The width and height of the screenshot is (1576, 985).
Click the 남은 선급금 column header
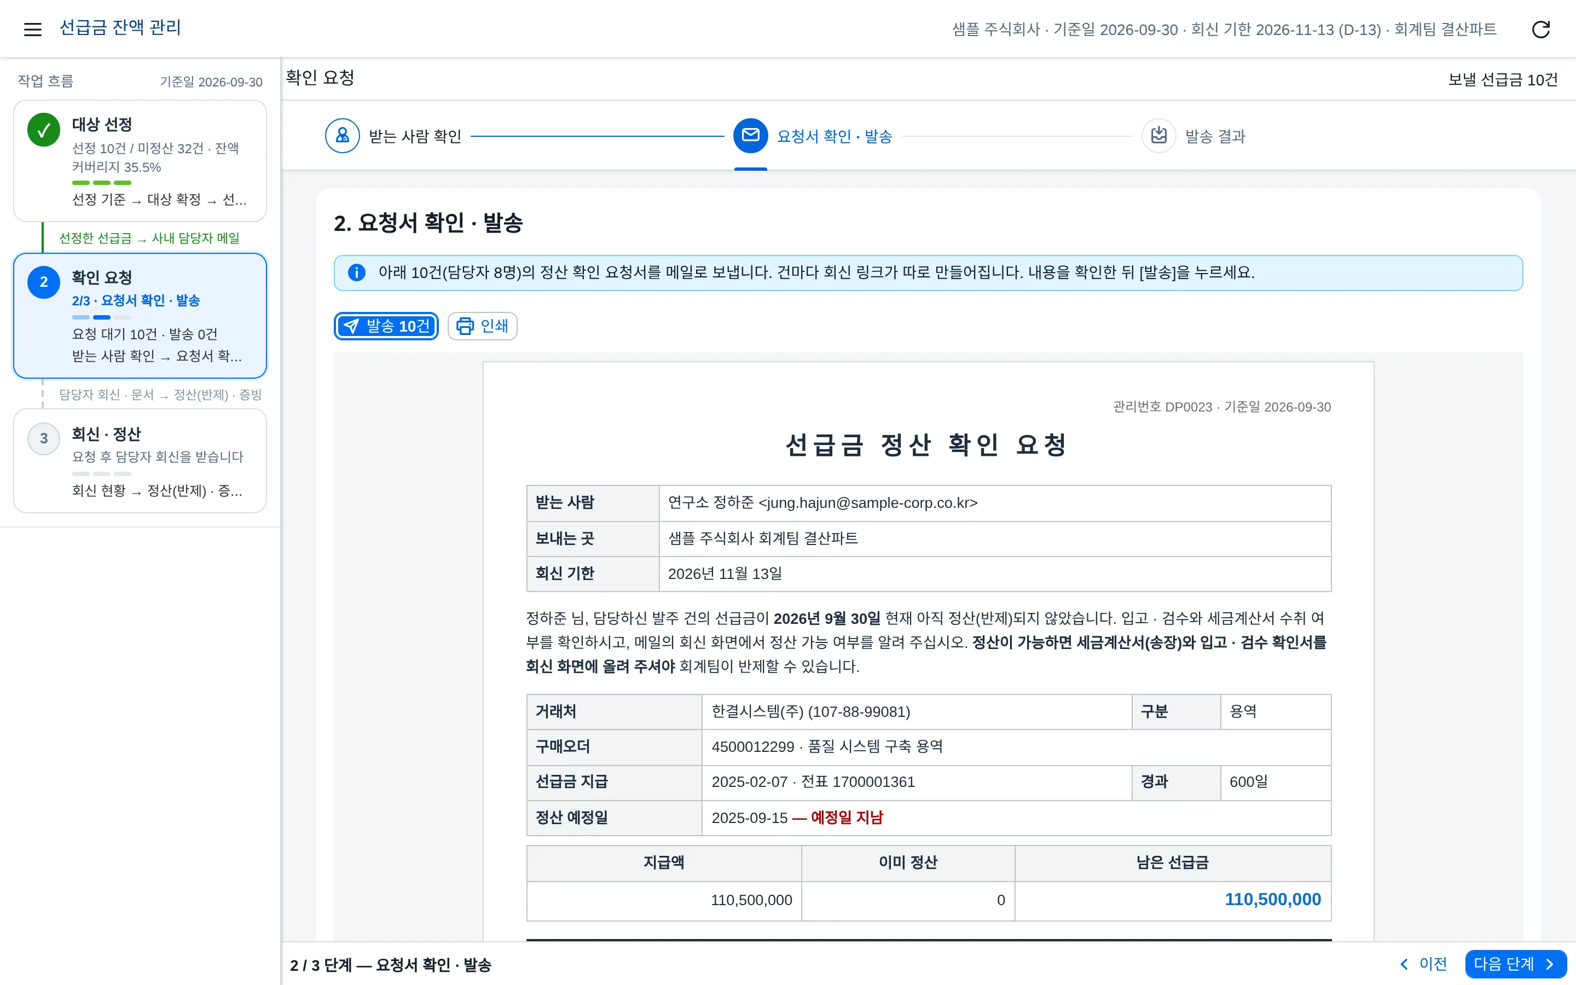click(x=1172, y=862)
